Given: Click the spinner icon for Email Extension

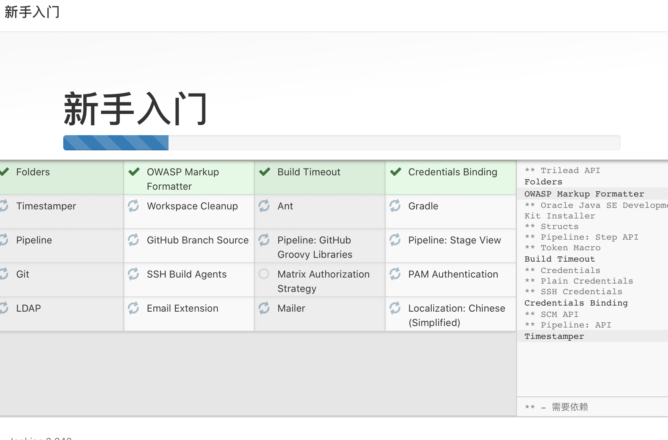Looking at the screenshot, I should (133, 308).
